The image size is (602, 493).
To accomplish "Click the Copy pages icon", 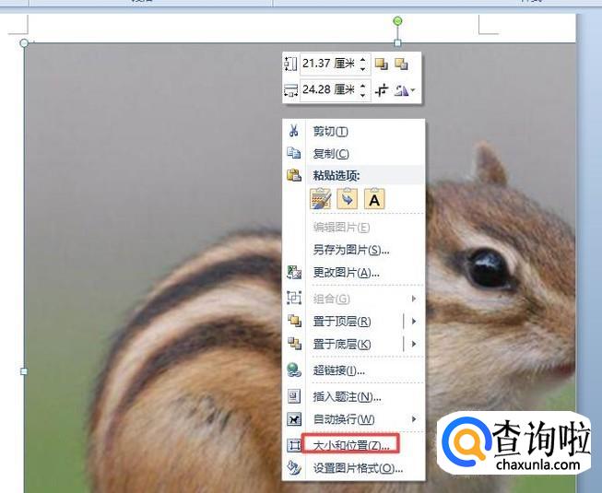I will [x=294, y=153].
